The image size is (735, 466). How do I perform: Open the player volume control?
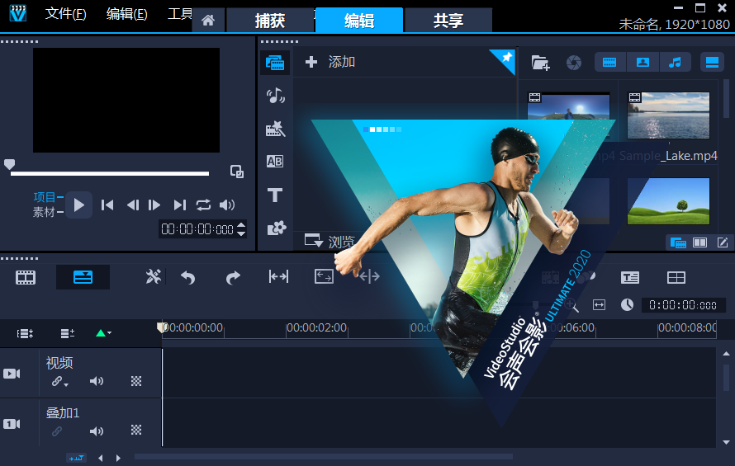(x=227, y=205)
